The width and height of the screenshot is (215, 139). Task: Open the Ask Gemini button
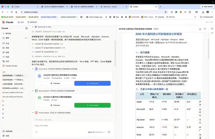[x=207, y=7]
